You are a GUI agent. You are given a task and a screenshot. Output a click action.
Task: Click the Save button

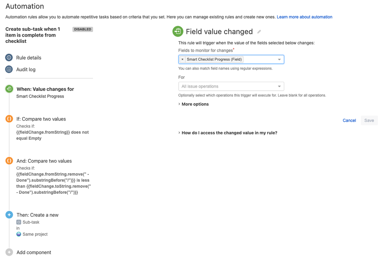tap(369, 121)
